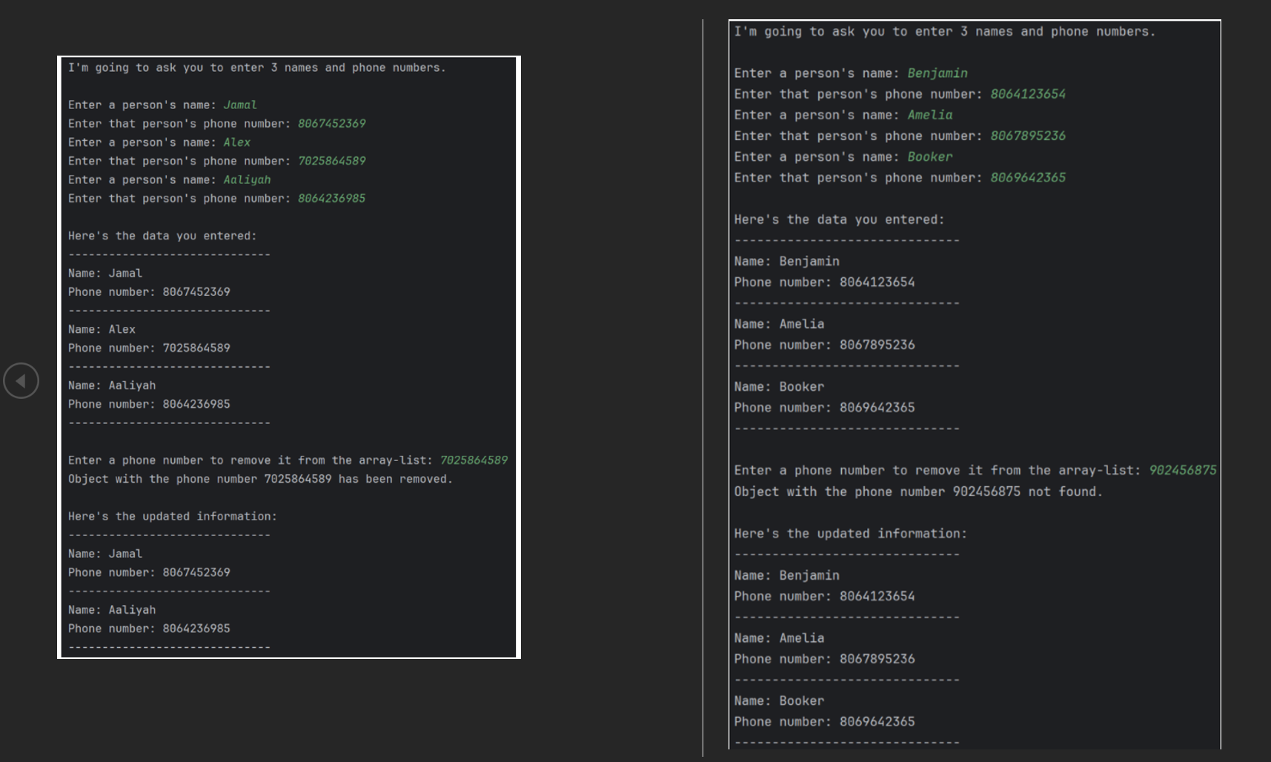Select the dashed divider under Booker

click(845, 428)
